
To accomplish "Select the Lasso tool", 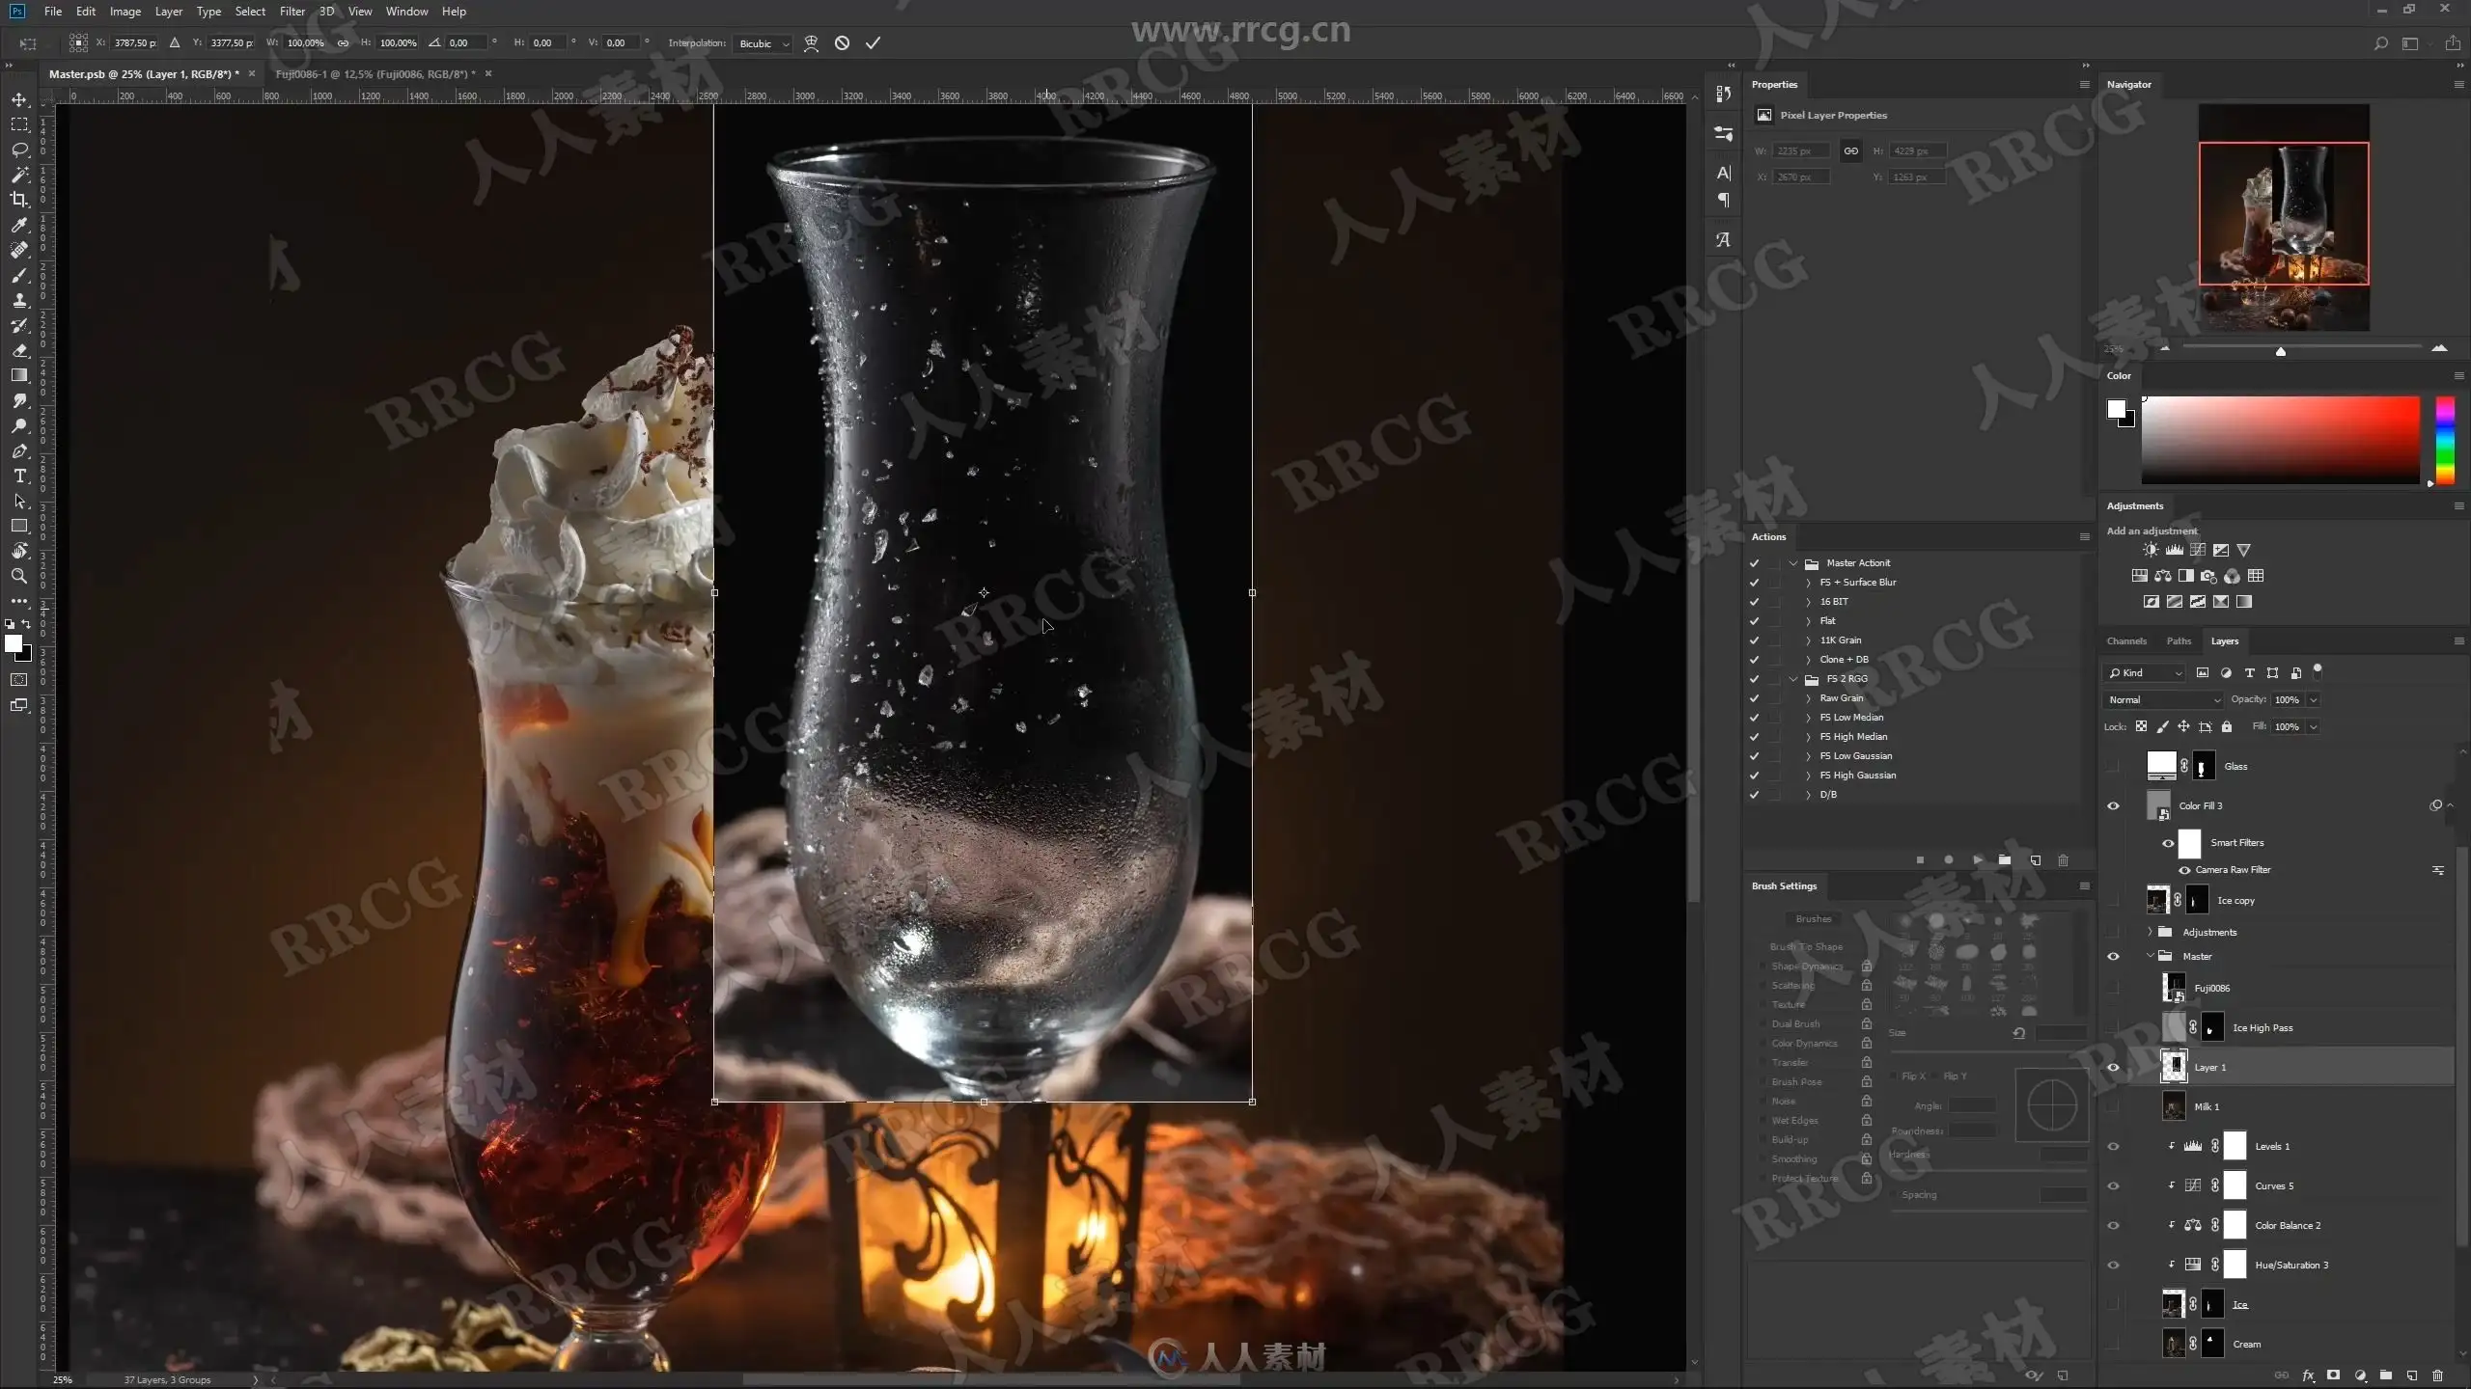I will coord(19,150).
